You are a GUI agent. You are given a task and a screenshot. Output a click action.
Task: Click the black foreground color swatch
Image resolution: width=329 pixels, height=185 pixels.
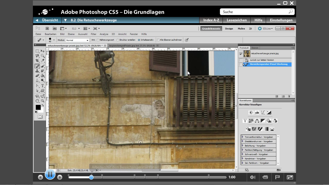(38, 107)
